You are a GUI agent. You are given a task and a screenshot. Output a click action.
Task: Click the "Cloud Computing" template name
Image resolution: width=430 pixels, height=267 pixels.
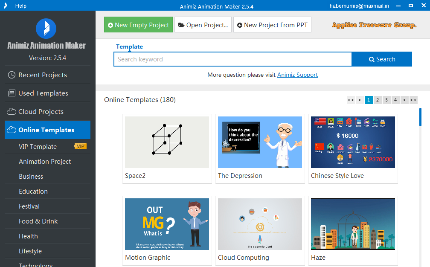(x=244, y=258)
